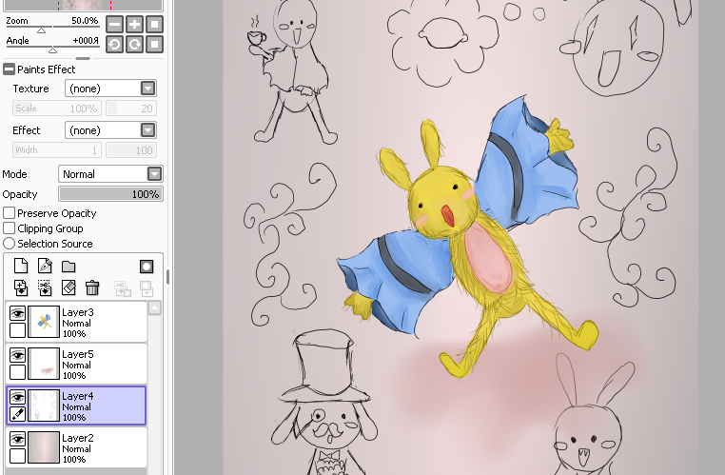The width and height of the screenshot is (725, 475).
Task: Click the Layer4 thumbnail
Action: pos(44,406)
